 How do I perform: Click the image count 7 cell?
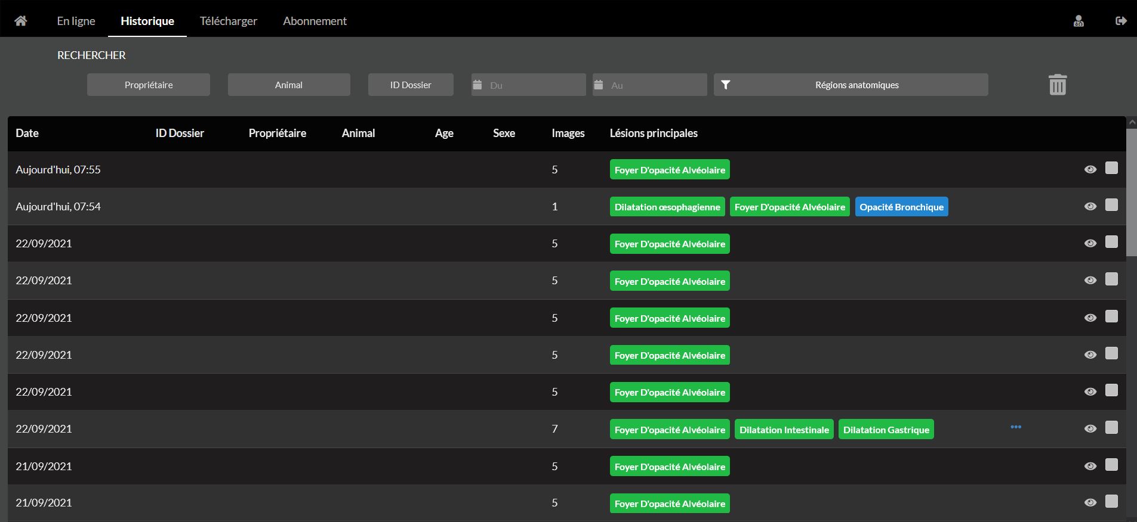(554, 428)
